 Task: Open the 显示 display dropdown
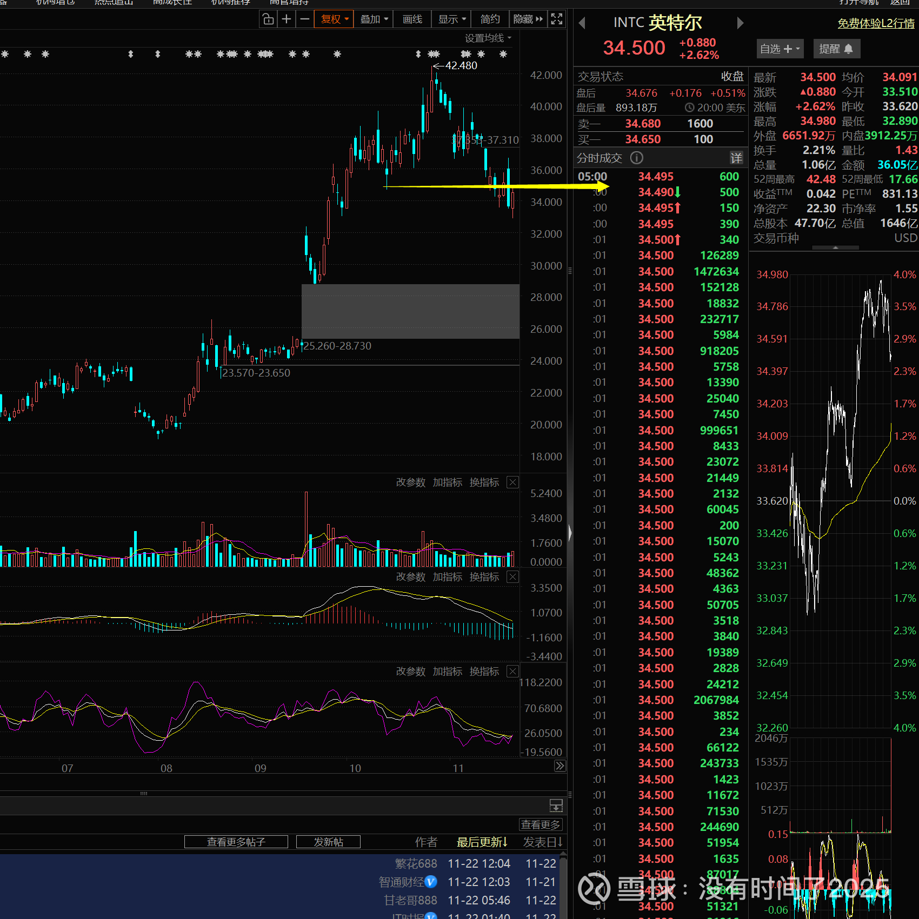coord(451,19)
